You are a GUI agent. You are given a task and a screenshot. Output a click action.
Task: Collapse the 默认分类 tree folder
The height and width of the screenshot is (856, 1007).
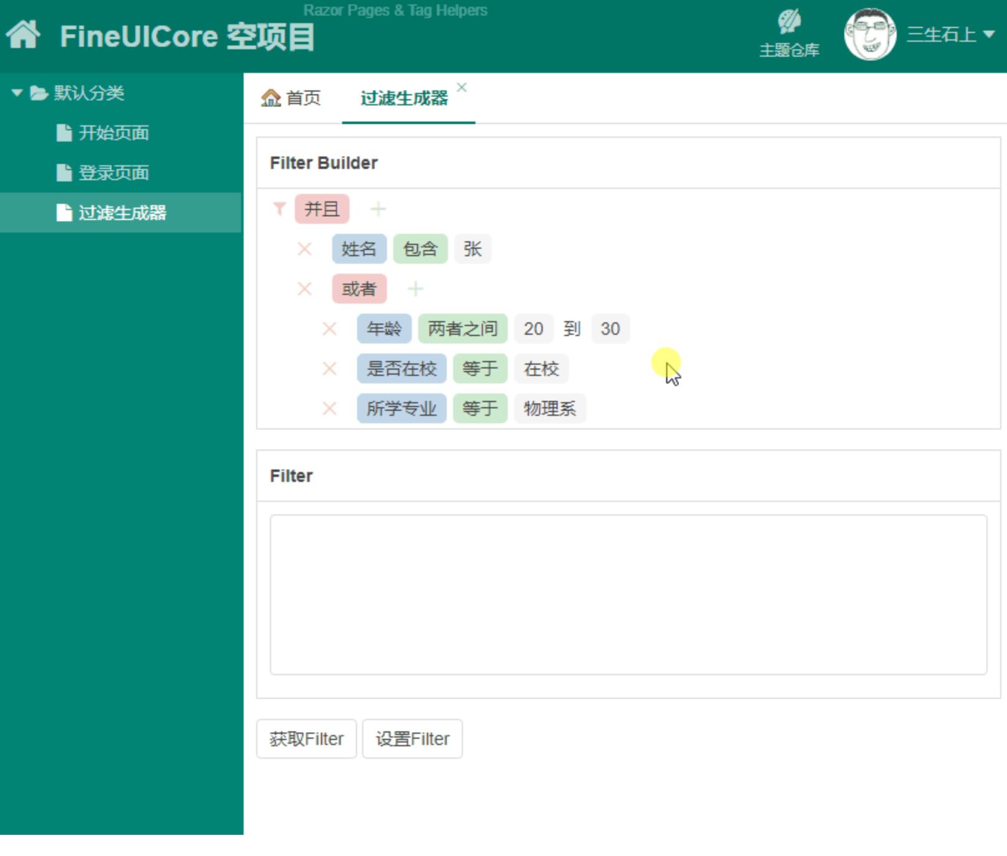tap(17, 93)
